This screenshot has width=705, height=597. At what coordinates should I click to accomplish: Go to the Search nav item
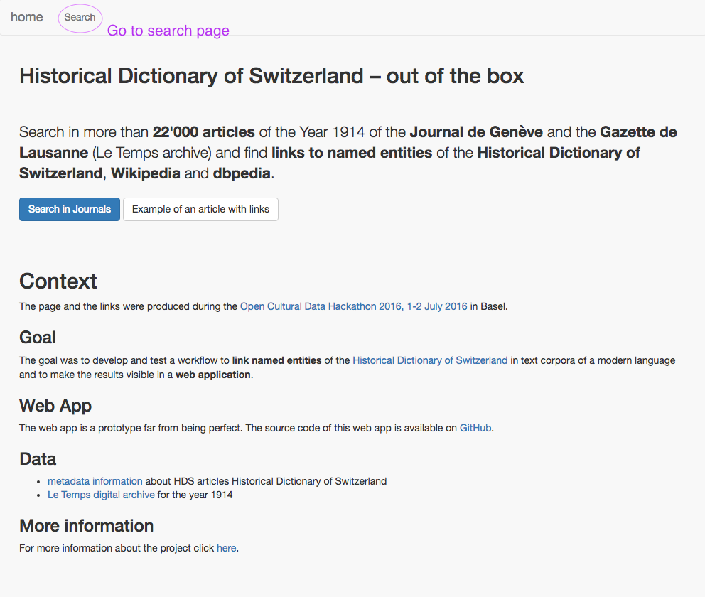coord(80,17)
